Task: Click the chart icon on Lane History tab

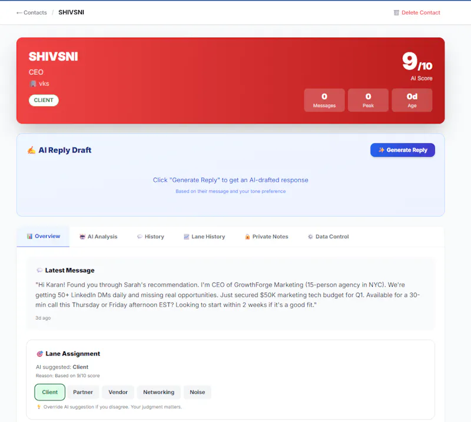Action: (x=187, y=237)
